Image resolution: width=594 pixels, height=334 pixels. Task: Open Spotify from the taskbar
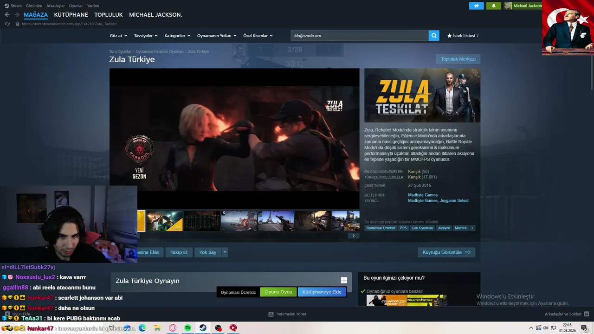[188, 328]
